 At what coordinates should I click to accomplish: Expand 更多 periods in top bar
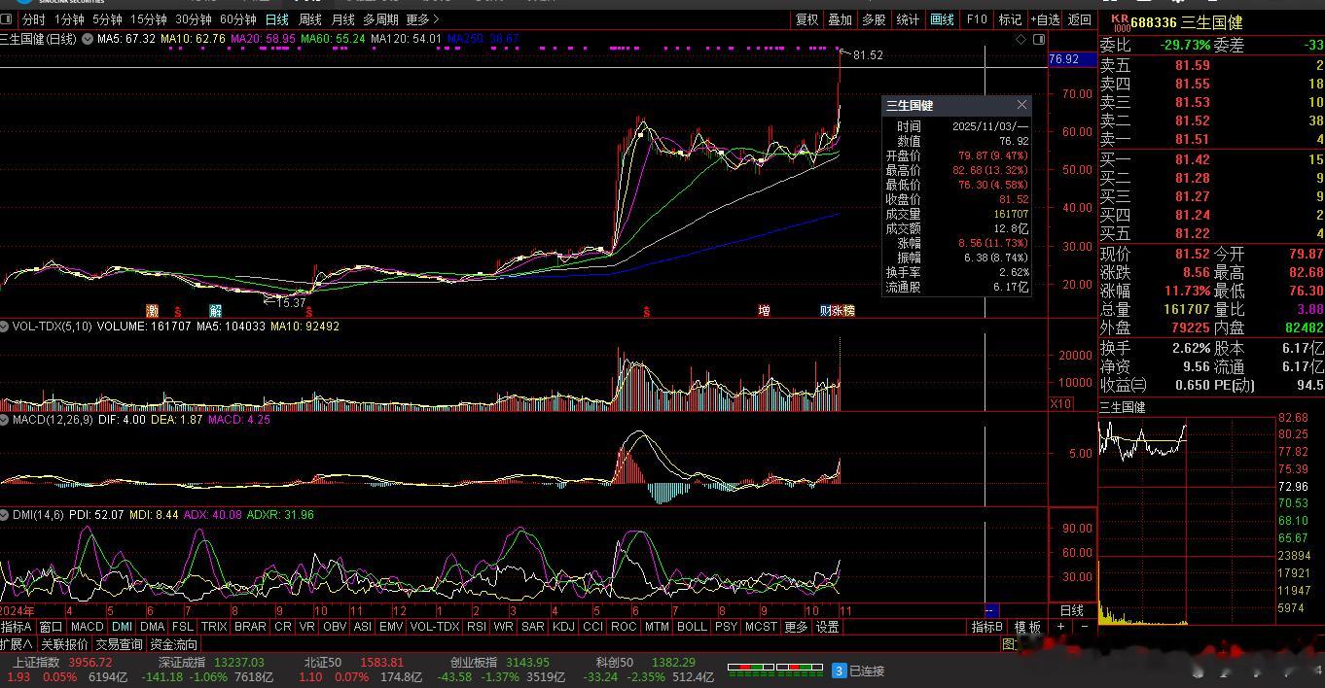pos(422,19)
